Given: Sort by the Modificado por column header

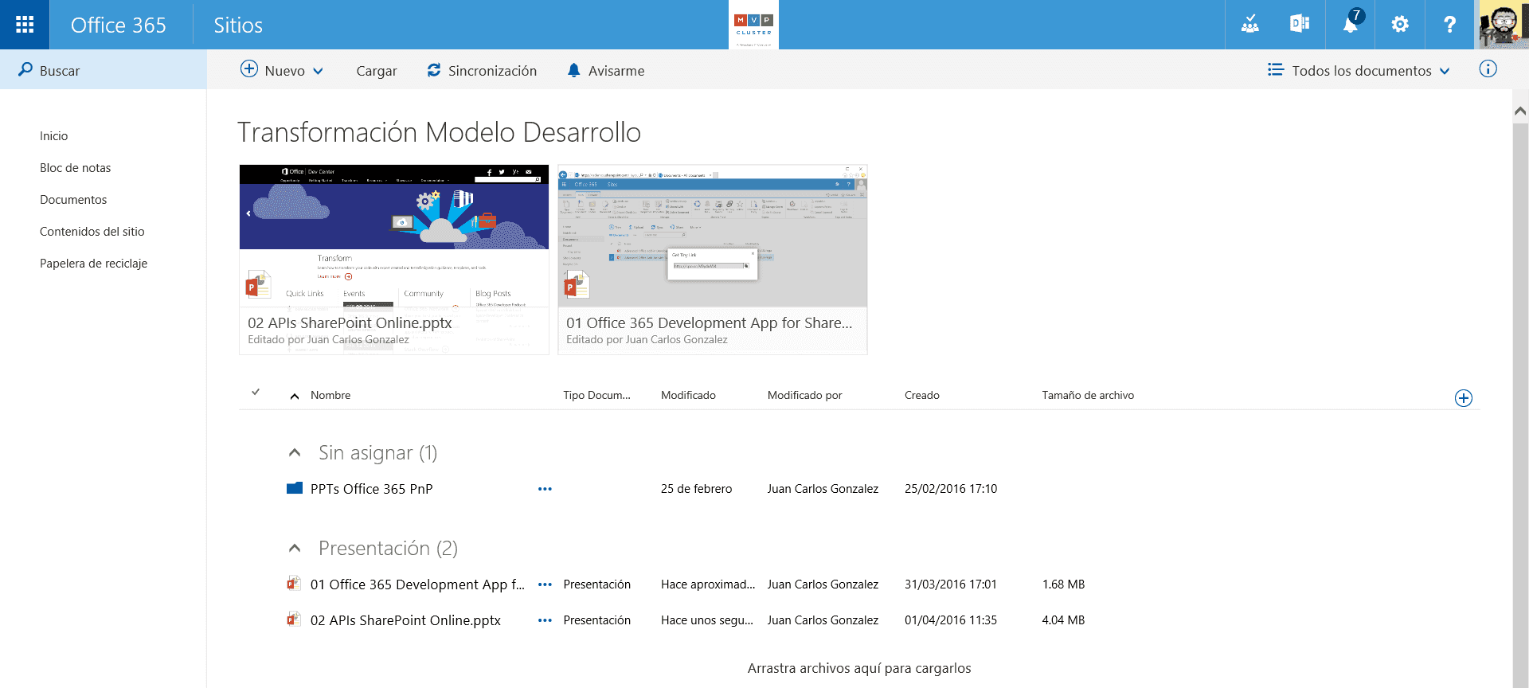Looking at the screenshot, I should (x=804, y=395).
